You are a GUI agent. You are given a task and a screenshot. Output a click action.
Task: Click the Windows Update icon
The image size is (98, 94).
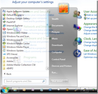click(4, 50)
